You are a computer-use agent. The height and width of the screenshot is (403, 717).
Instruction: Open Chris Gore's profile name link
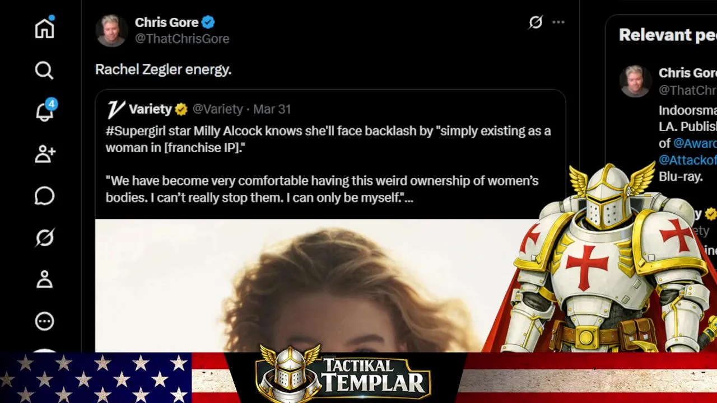click(166, 22)
